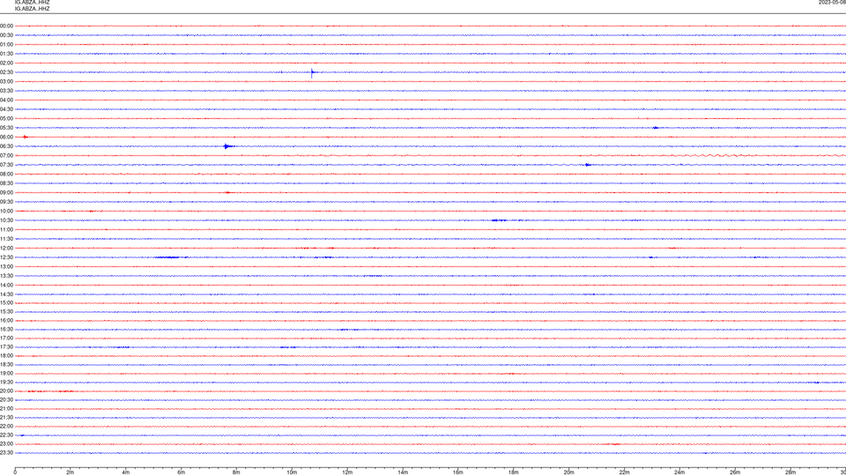
Task: Click the sharp spike on the 02:30 trace
Action: [312, 73]
